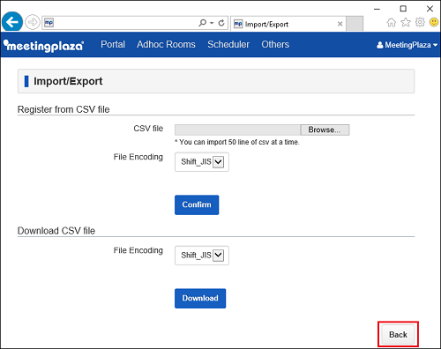Viewport: 441px width, 349px height.
Task: Open File Encoding dropdown under Download CSV file
Action: tap(202, 256)
